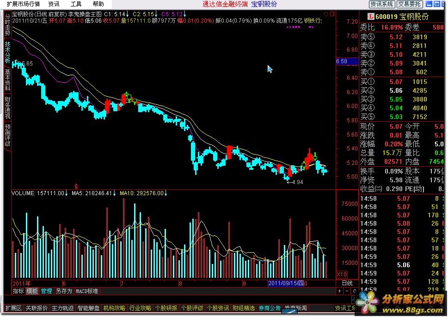Open the 主力轨迹 bottom tab

pos(62,308)
